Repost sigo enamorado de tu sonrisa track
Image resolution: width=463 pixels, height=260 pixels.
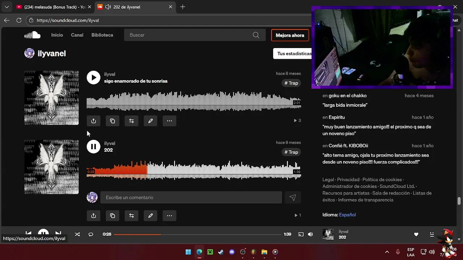pos(131,121)
